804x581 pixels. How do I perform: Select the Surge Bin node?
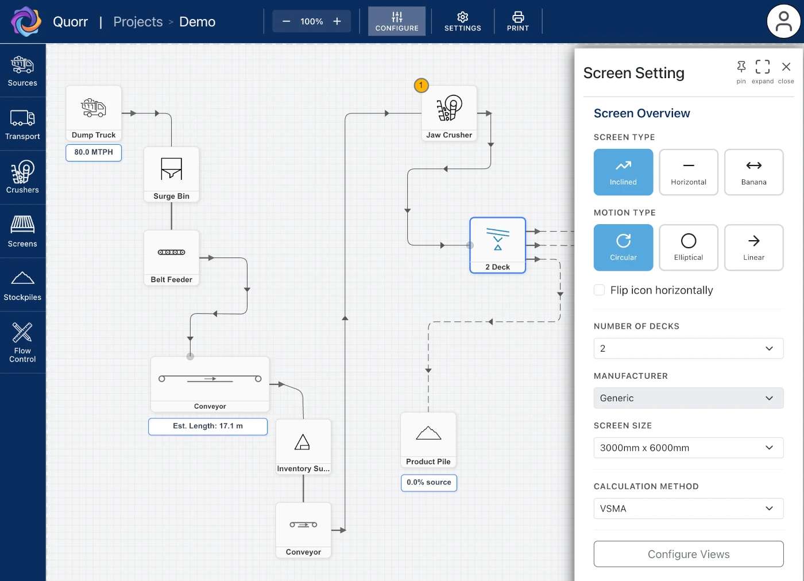coord(171,174)
